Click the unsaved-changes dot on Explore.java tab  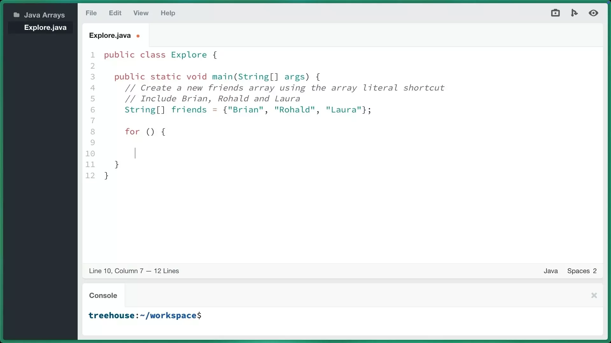[138, 36]
